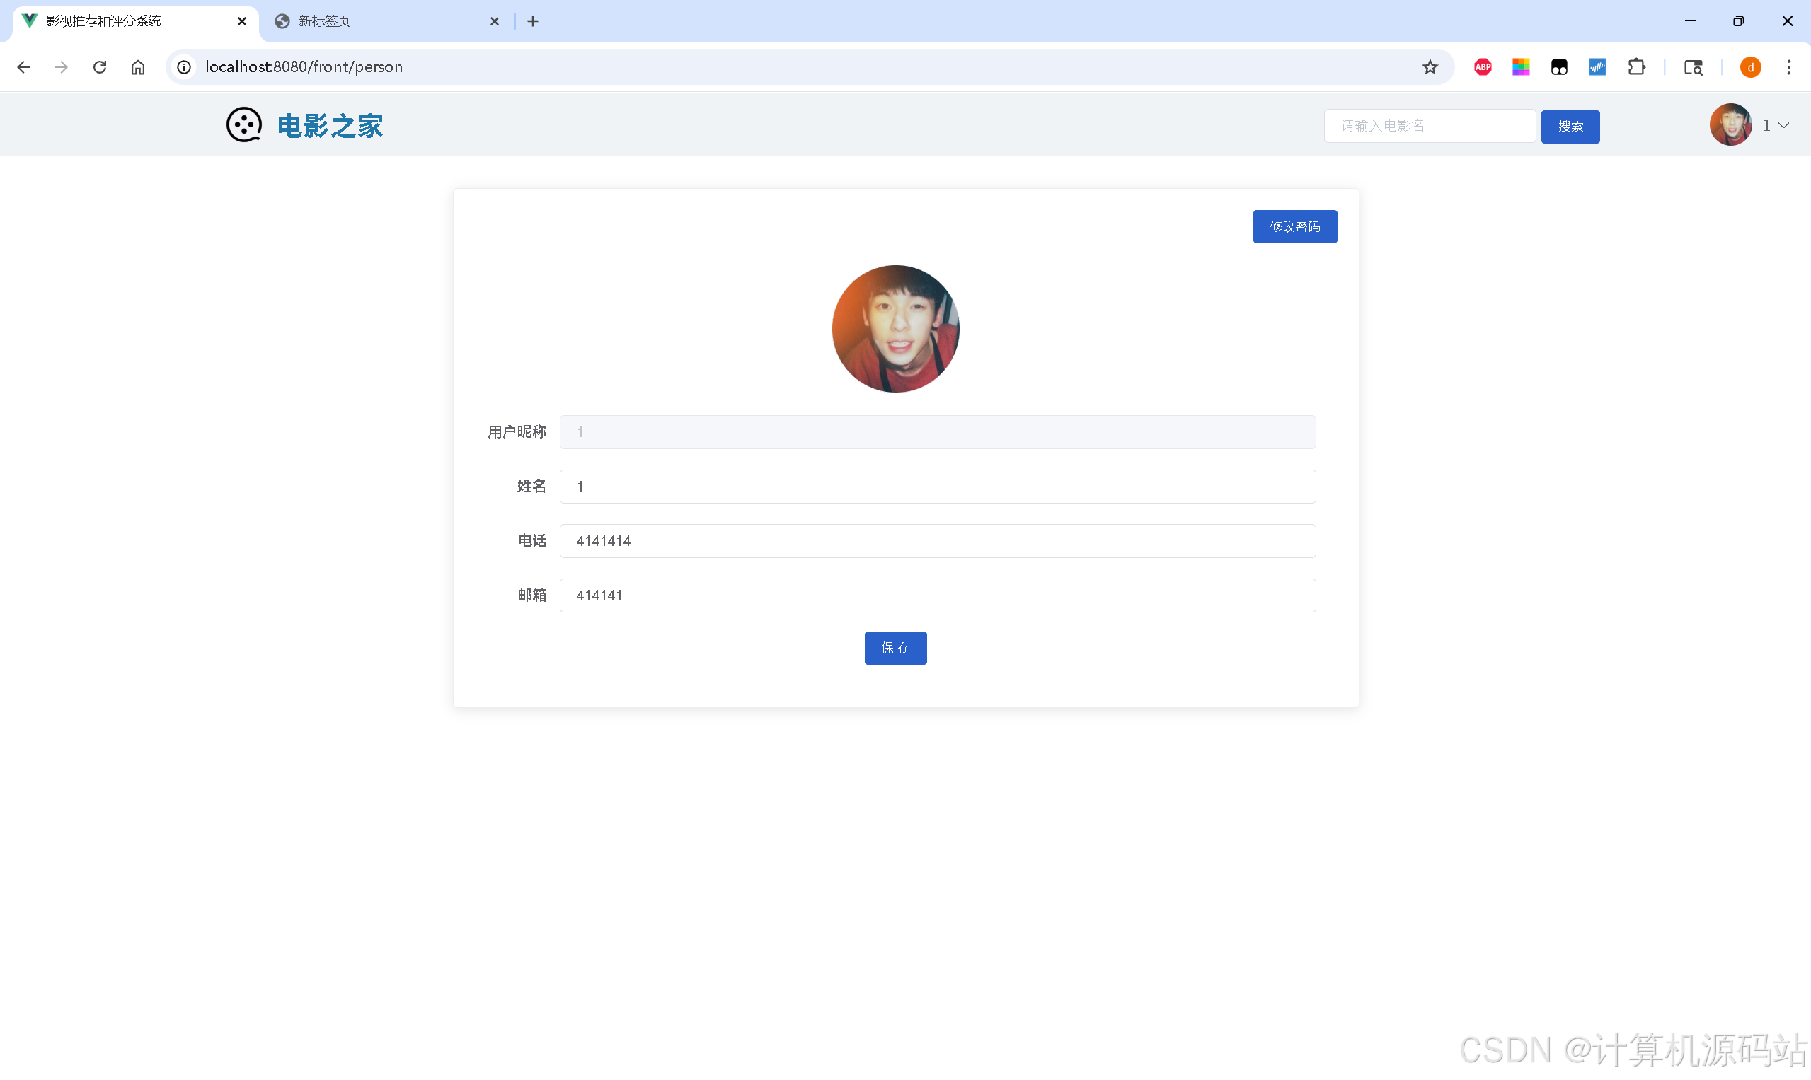Open the orange Chrome profile icon
The width and height of the screenshot is (1811, 1080).
1750,67
